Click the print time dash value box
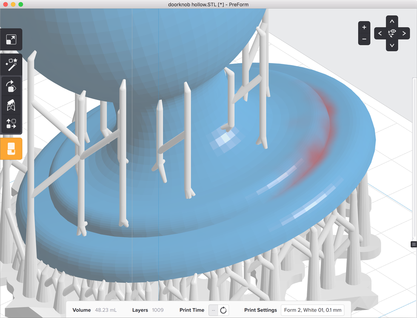The image size is (417, 318). (x=213, y=310)
